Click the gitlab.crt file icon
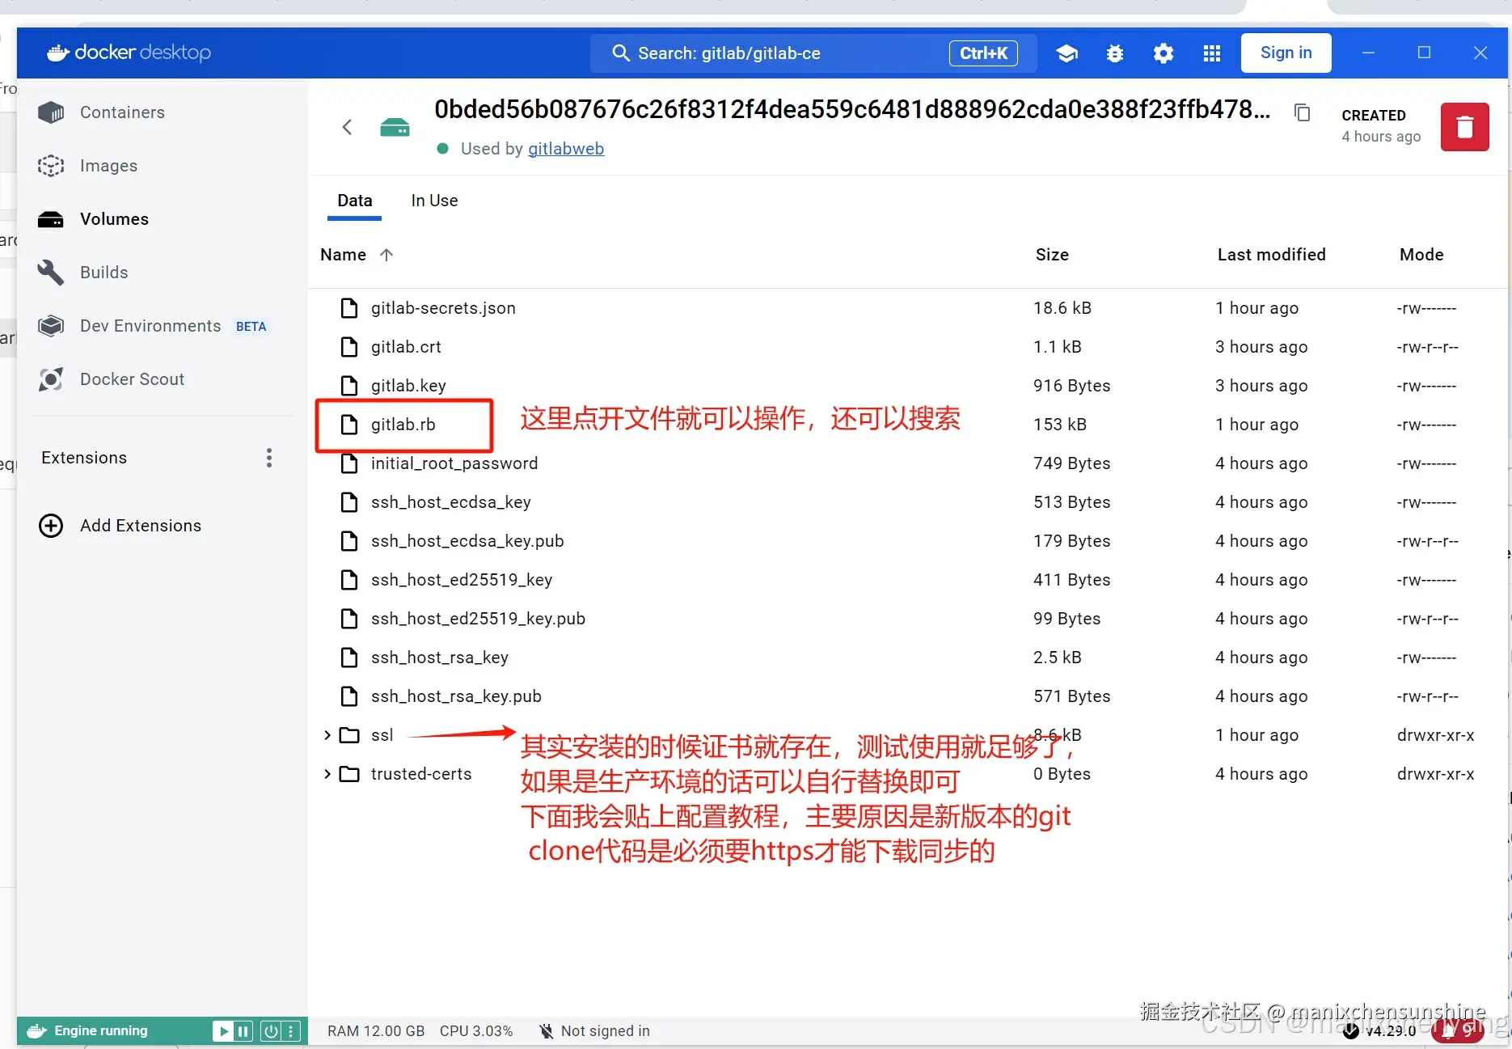Viewport: 1512px width, 1049px height. point(349,347)
